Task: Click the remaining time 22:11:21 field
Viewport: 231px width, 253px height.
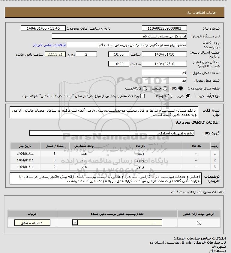Action: [55, 54]
